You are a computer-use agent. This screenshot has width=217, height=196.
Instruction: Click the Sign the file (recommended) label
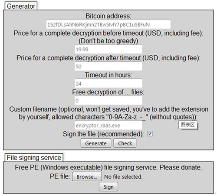(103, 134)
